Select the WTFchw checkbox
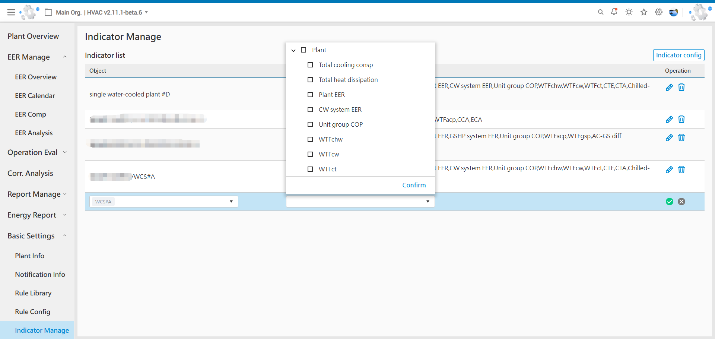 tap(311, 139)
